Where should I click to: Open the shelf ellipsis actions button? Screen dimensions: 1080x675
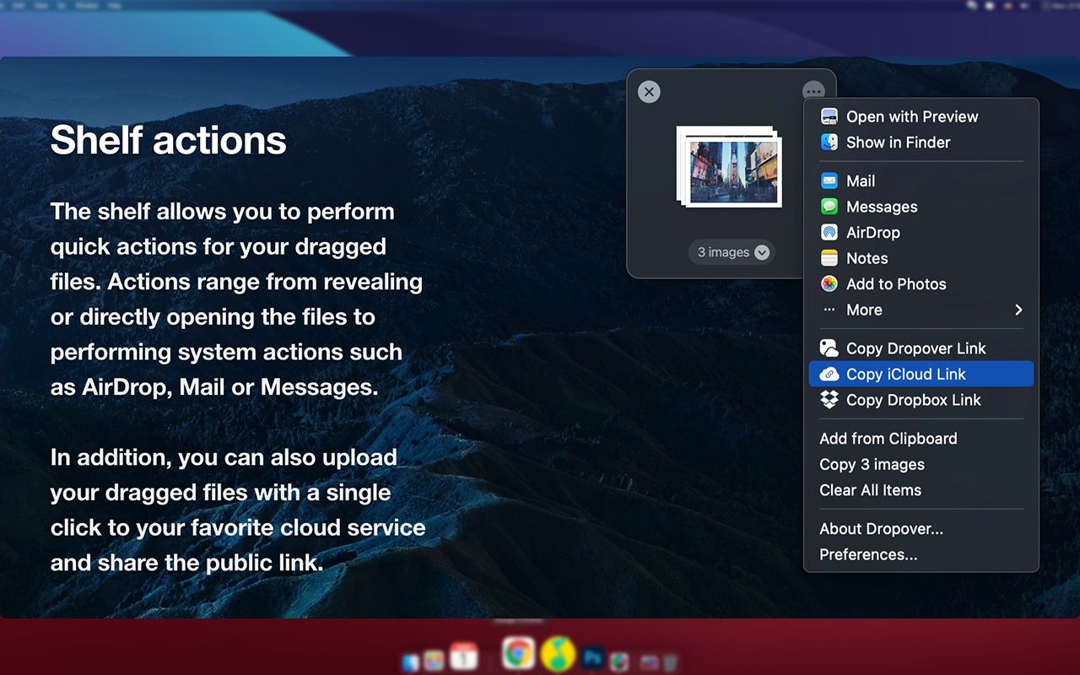[x=813, y=91]
